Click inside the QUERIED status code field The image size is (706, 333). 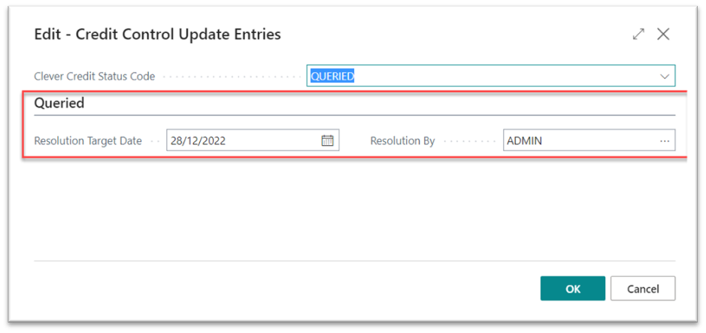491,76
